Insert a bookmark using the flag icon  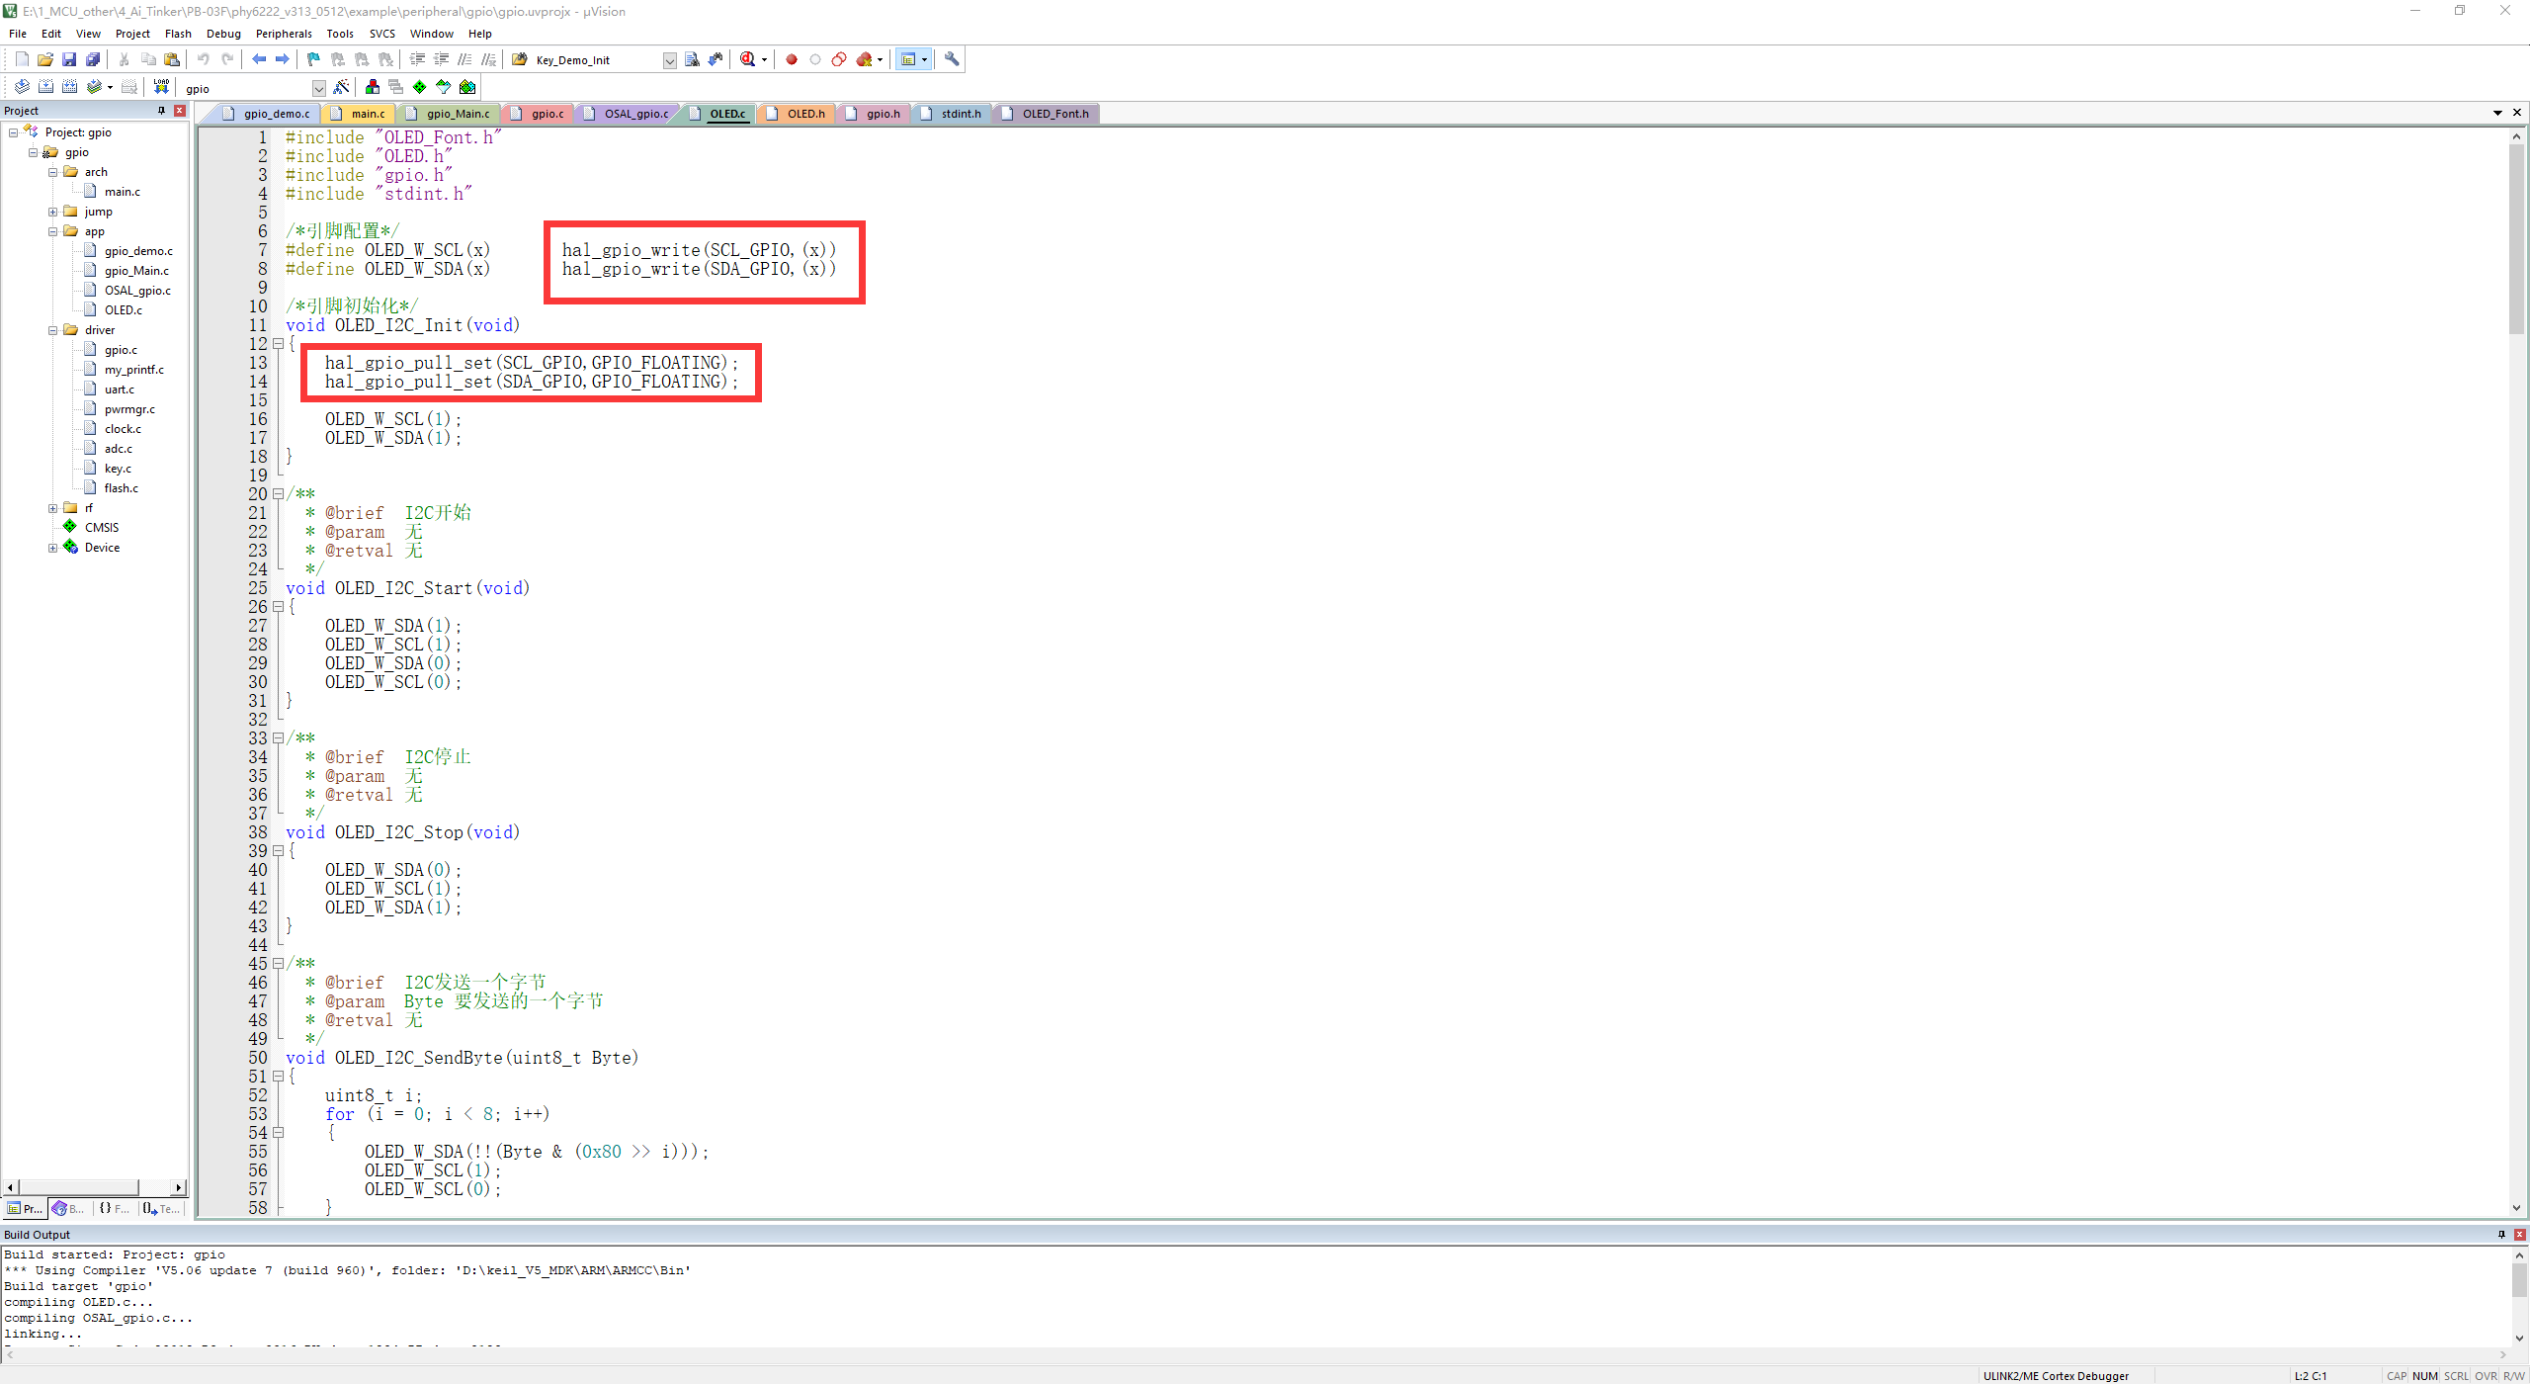(x=314, y=59)
